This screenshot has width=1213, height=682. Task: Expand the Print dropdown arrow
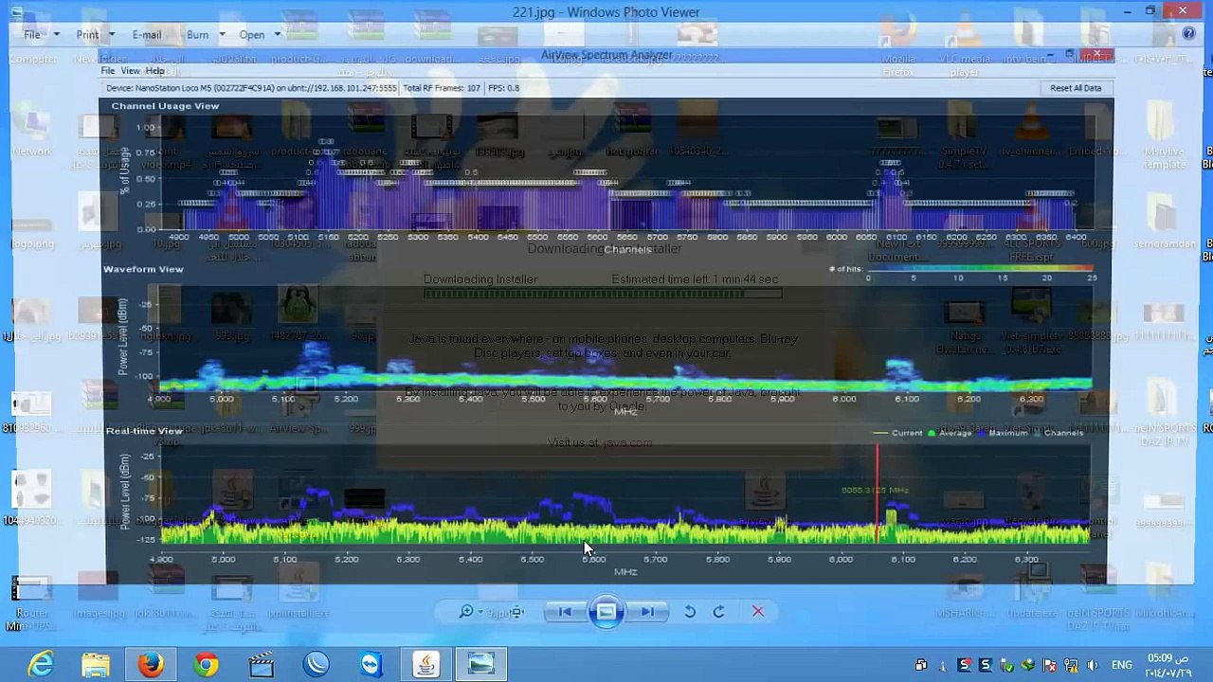[x=111, y=35]
